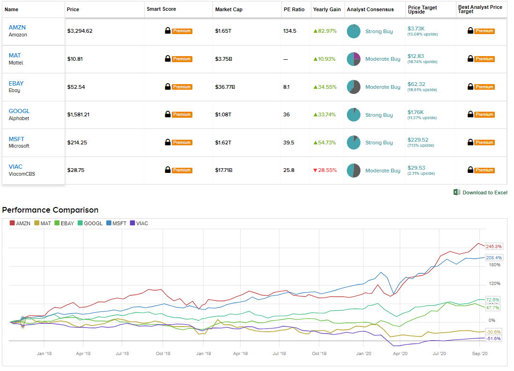Toggle EBAY green legend swatch
Viewport: 514px width, 371px height.
coord(57,223)
